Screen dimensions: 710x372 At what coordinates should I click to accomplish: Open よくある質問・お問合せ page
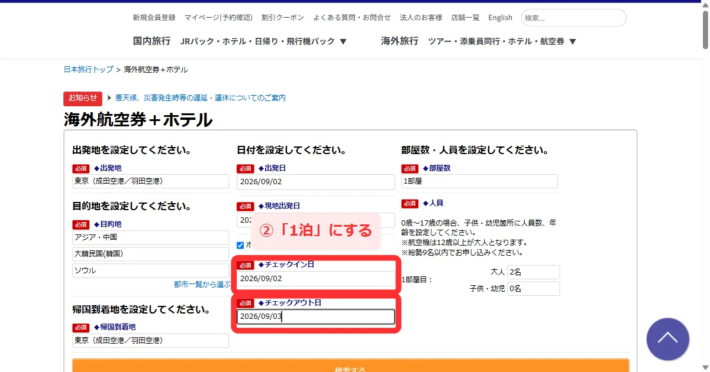352,18
